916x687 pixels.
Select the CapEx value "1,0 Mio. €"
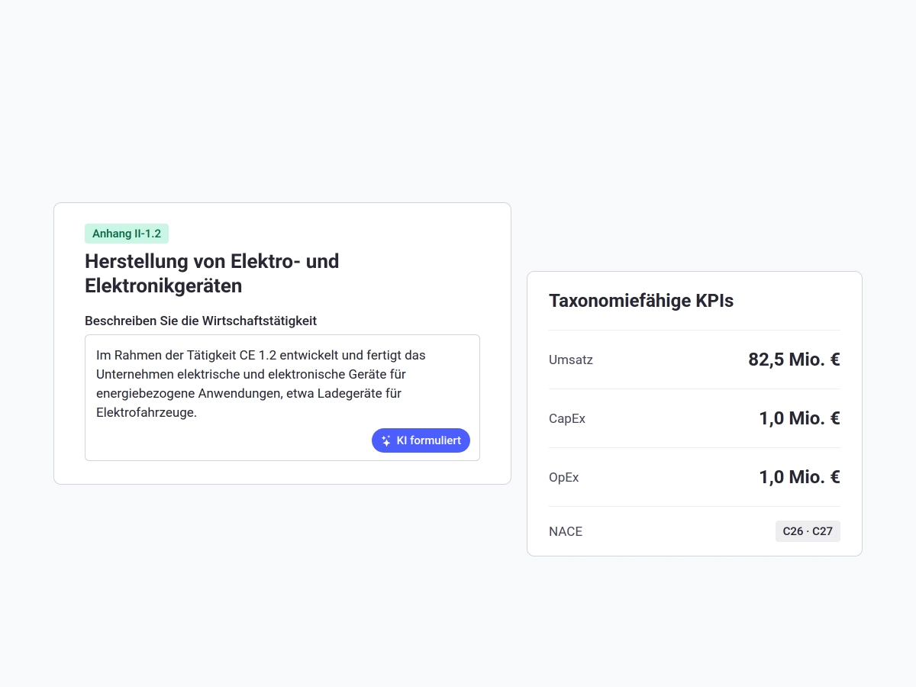(x=799, y=418)
